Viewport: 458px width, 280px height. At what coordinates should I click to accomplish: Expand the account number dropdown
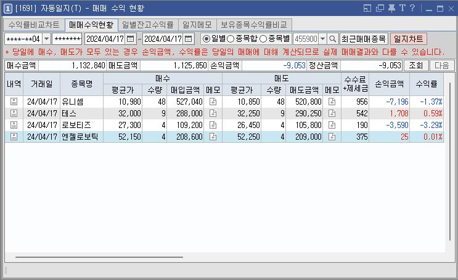(x=46, y=39)
